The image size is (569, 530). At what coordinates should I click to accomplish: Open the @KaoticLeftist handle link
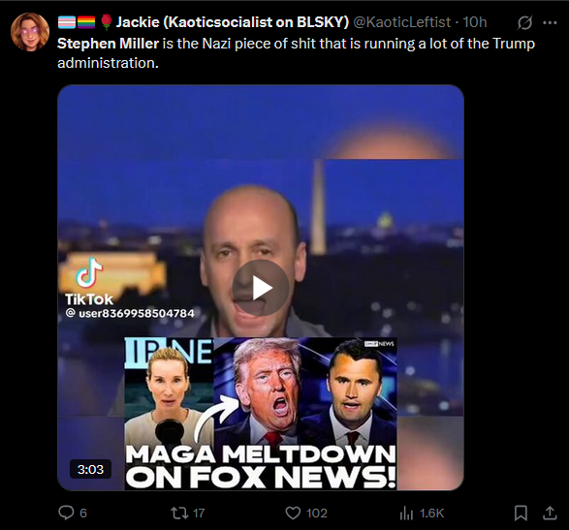pos(401,22)
